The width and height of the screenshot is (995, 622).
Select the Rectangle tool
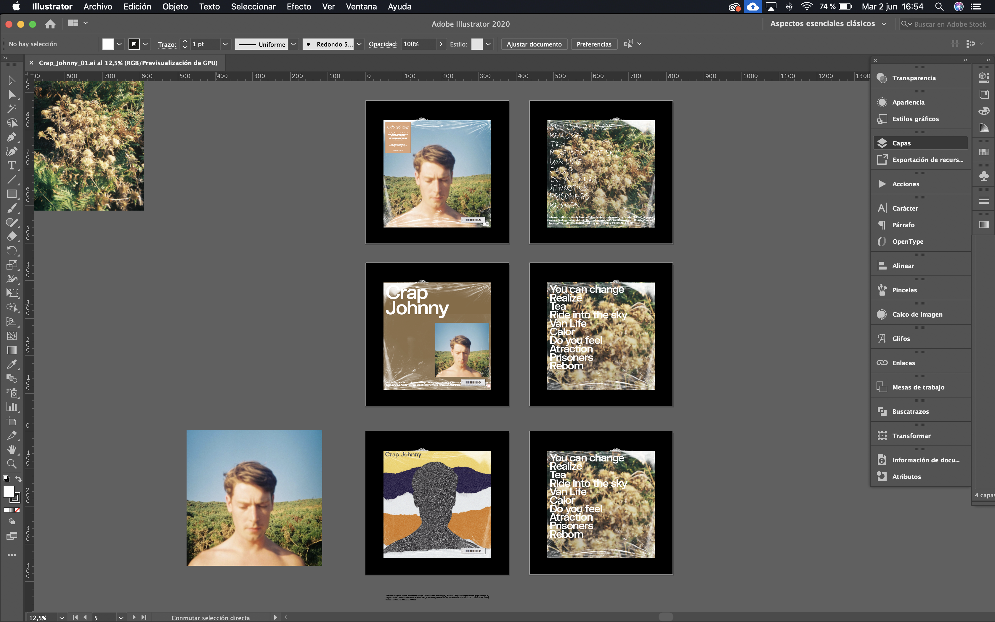12,194
